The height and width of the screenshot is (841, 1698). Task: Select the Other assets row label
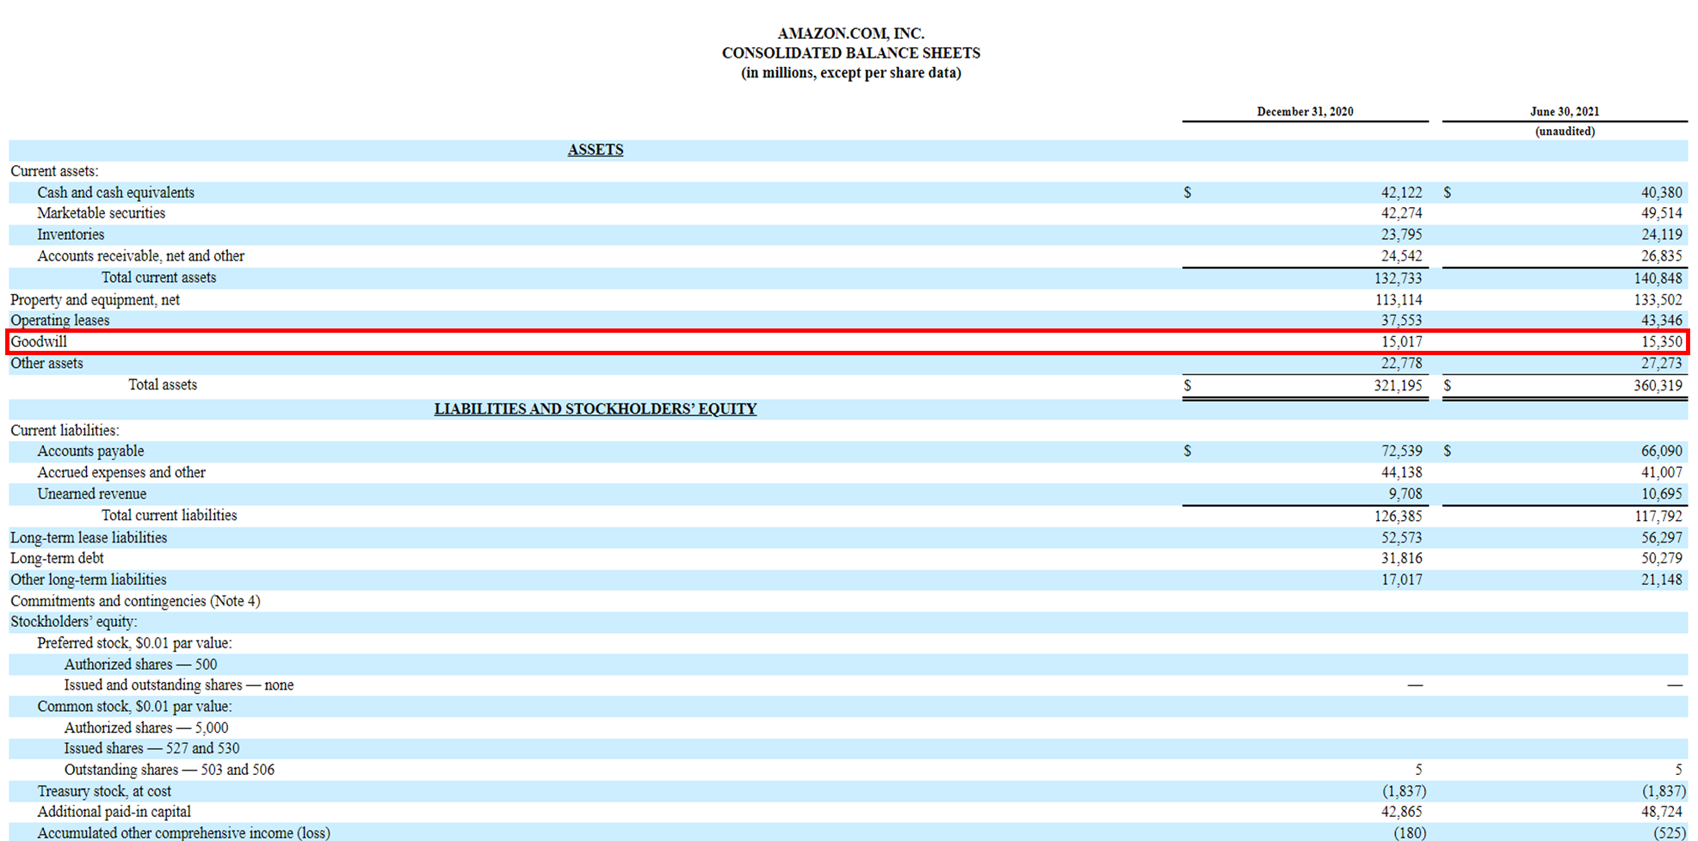point(47,363)
